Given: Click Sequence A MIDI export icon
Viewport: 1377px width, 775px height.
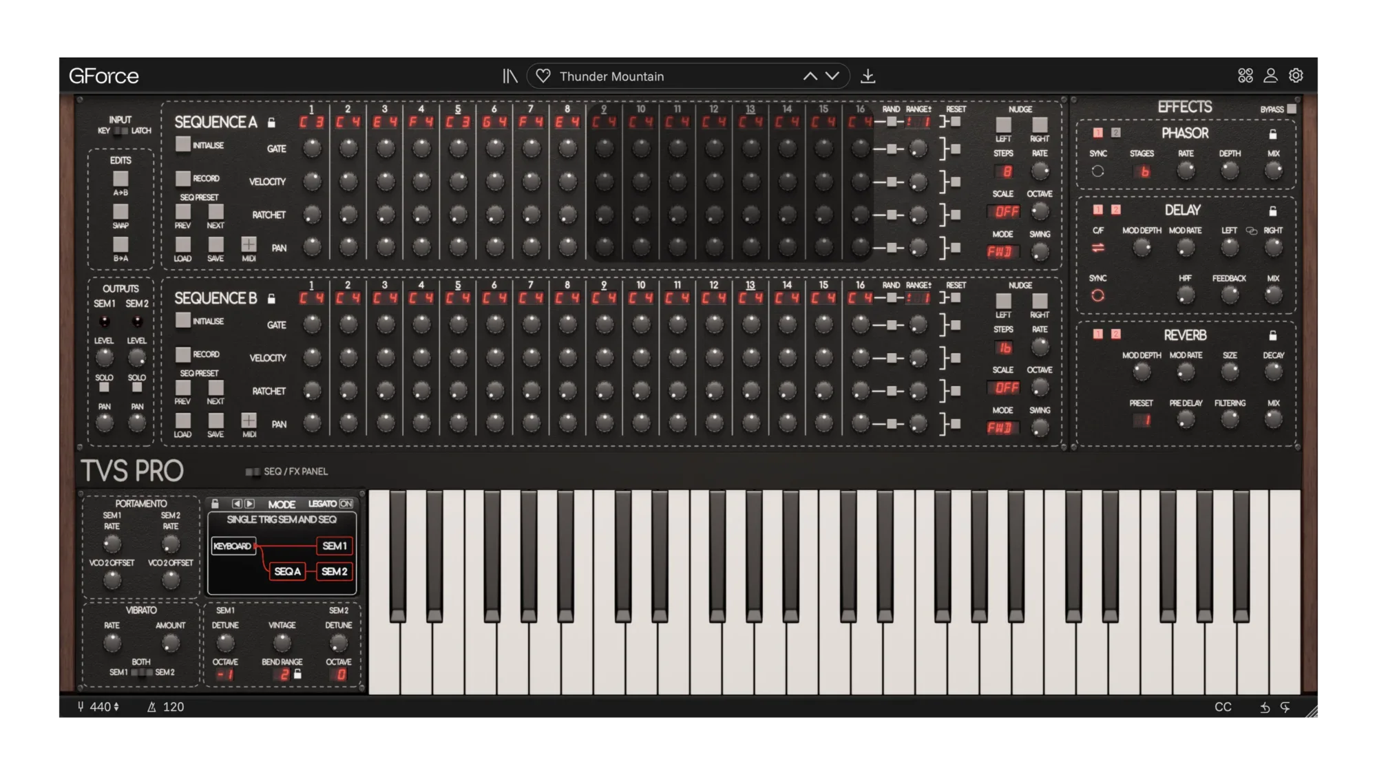Looking at the screenshot, I should 249,244.
